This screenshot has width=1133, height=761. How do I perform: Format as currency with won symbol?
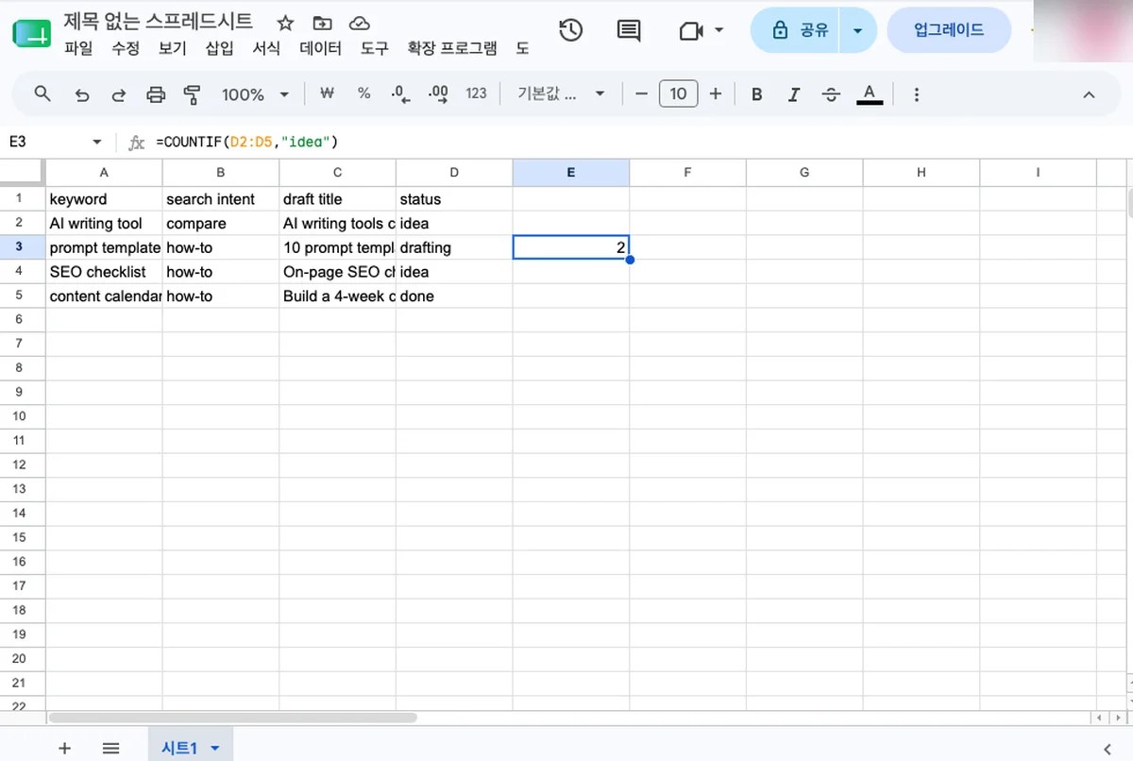pos(328,93)
